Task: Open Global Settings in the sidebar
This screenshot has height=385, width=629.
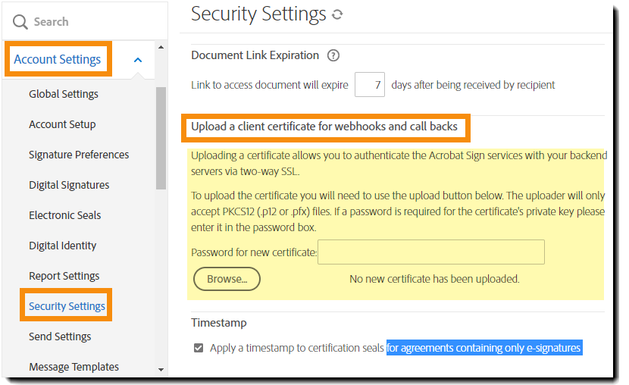Action: coord(64,94)
